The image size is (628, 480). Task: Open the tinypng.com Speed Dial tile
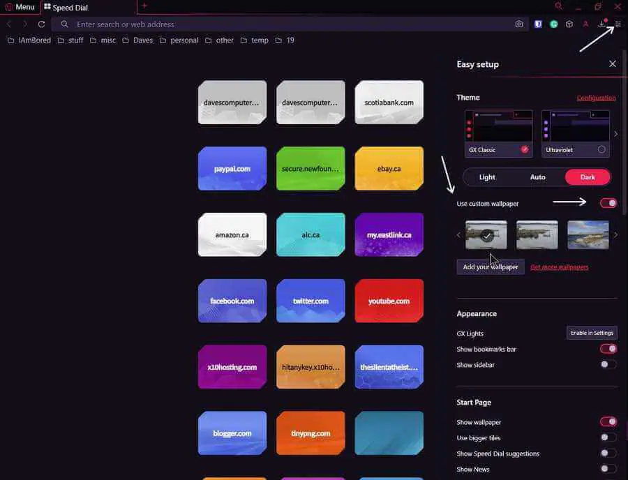pyautogui.click(x=311, y=433)
